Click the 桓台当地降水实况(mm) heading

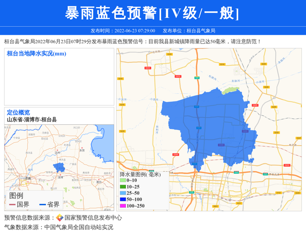36,54
